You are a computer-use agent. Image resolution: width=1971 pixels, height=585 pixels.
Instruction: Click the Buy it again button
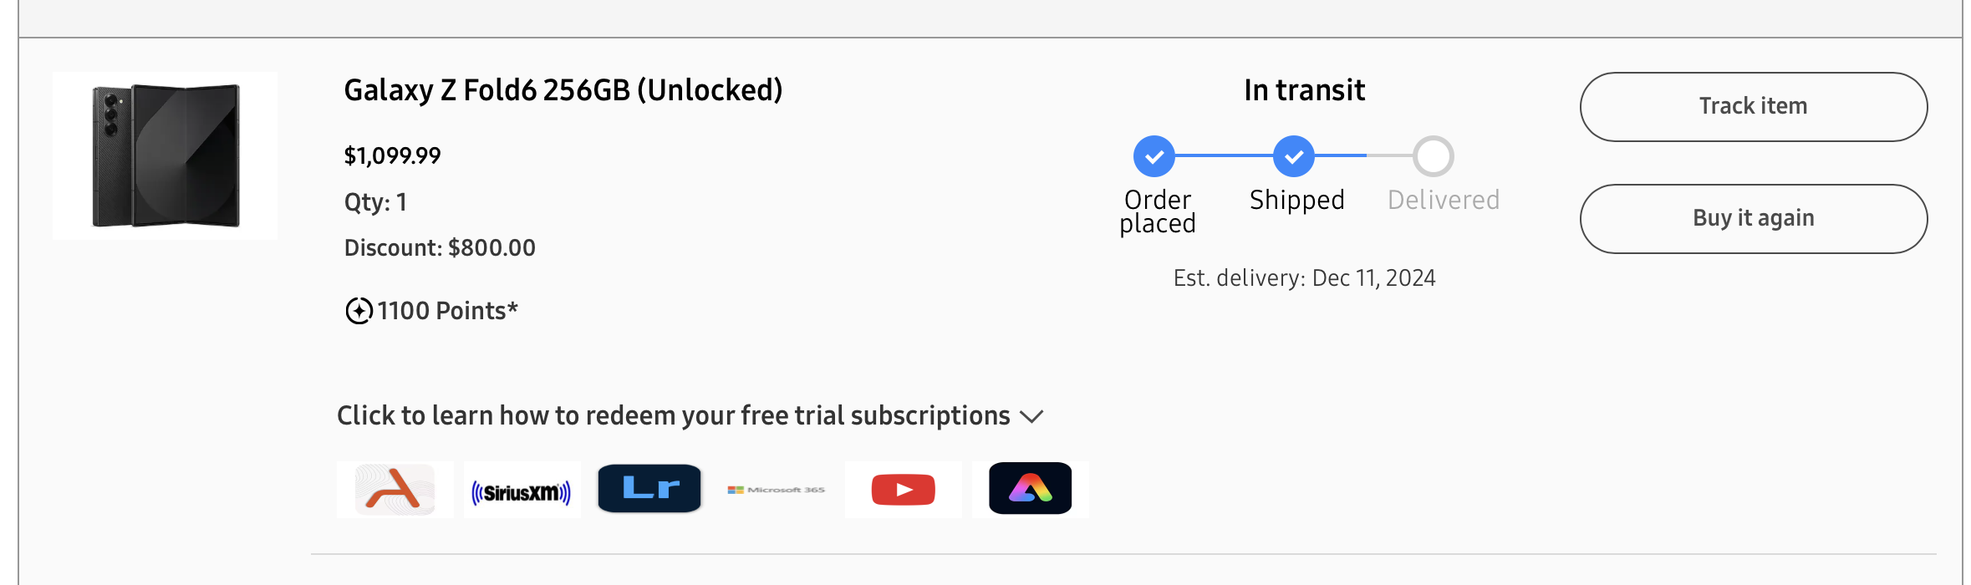point(1754,219)
